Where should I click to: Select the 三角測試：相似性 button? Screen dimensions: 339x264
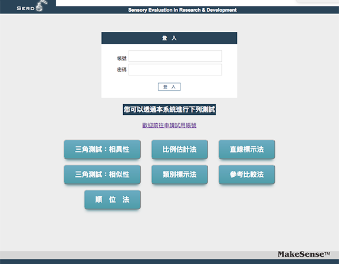(102, 174)
